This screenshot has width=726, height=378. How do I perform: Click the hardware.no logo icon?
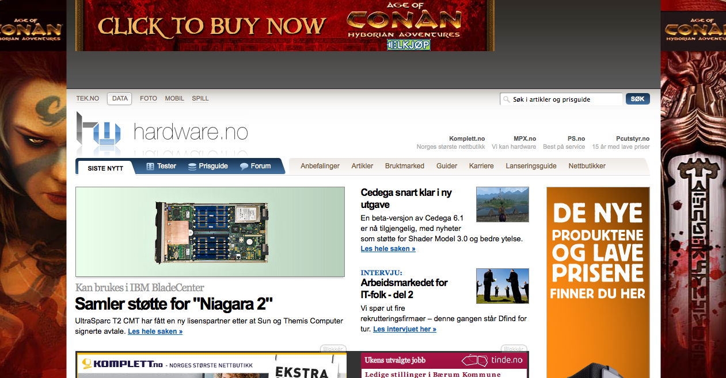(x=98, y=130)
